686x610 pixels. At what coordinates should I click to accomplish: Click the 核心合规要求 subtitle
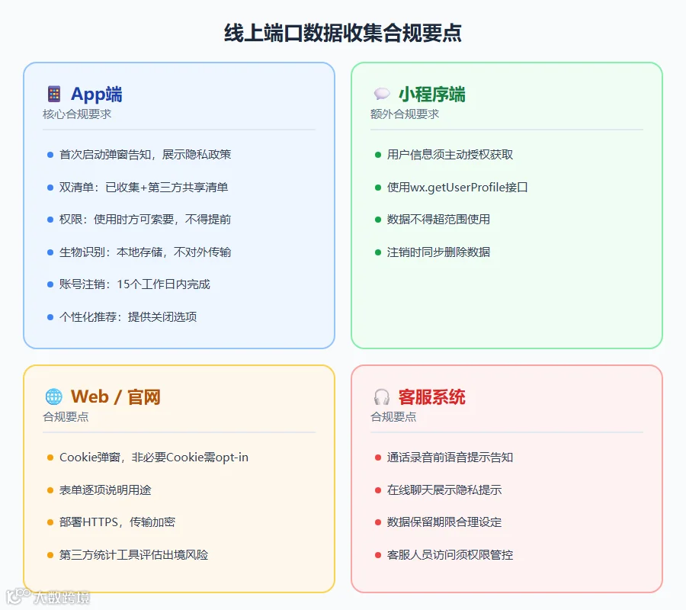pos(77,114)
